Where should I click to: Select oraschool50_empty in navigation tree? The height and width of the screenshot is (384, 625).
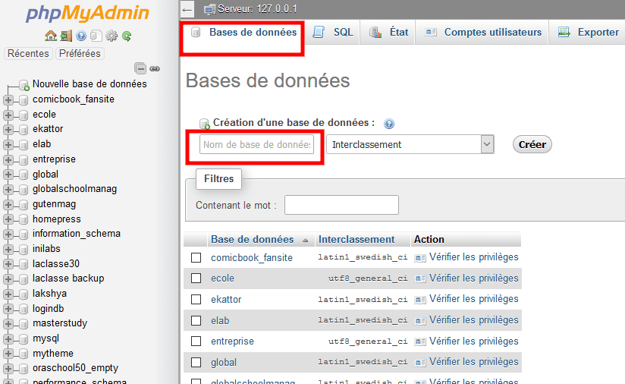click(75, 368)
